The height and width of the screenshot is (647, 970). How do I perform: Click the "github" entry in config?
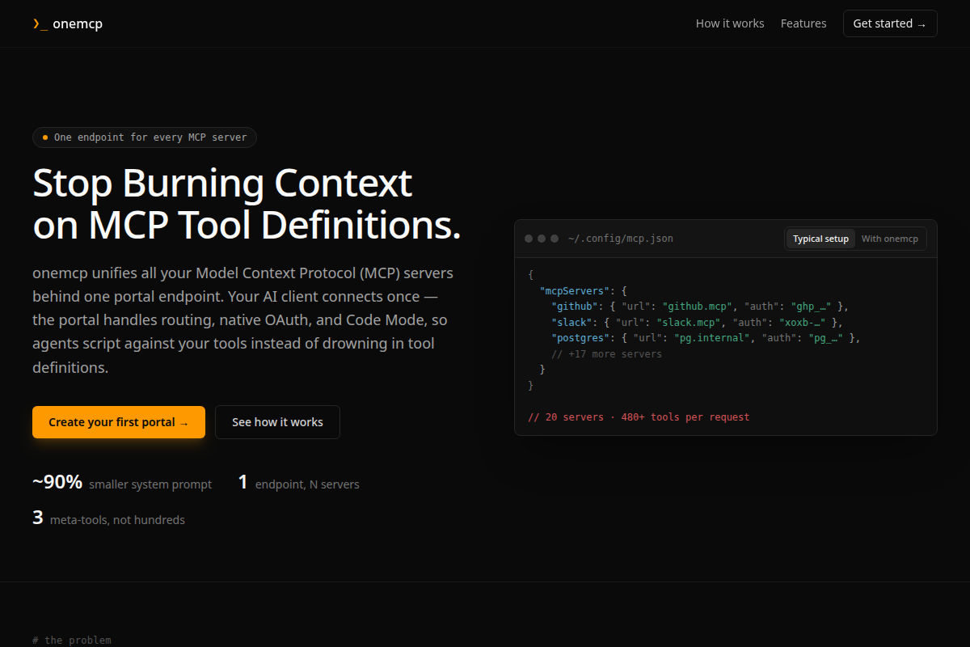[575, 307]
